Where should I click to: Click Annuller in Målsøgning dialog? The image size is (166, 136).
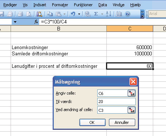(x=122, y=122)
